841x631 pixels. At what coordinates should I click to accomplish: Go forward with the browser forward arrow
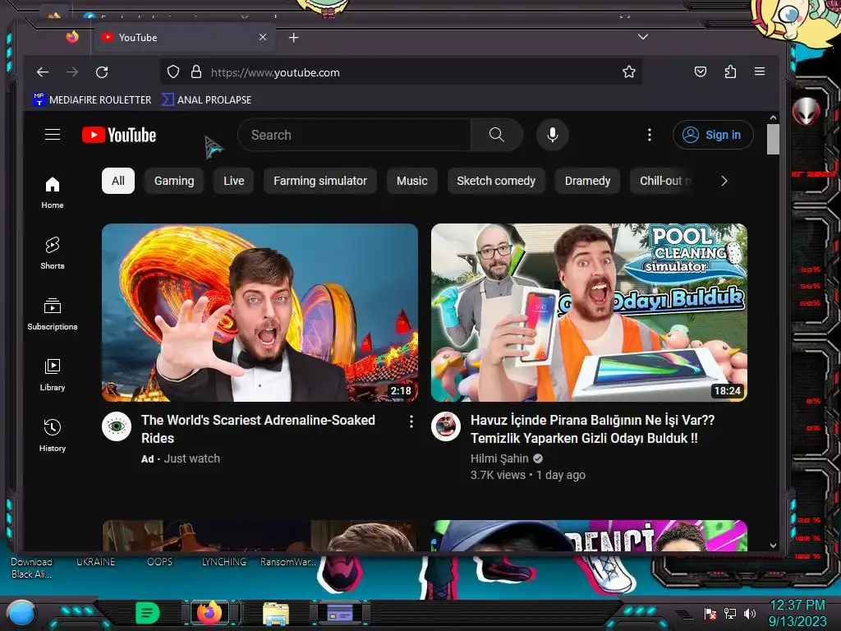[x=72, y=72]
